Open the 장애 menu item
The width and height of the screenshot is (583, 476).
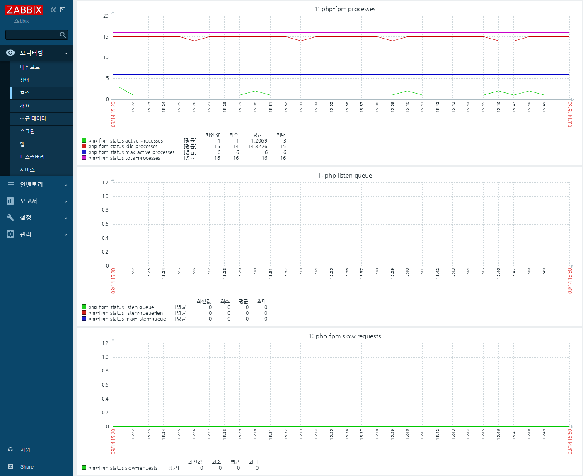pos(24,80)
